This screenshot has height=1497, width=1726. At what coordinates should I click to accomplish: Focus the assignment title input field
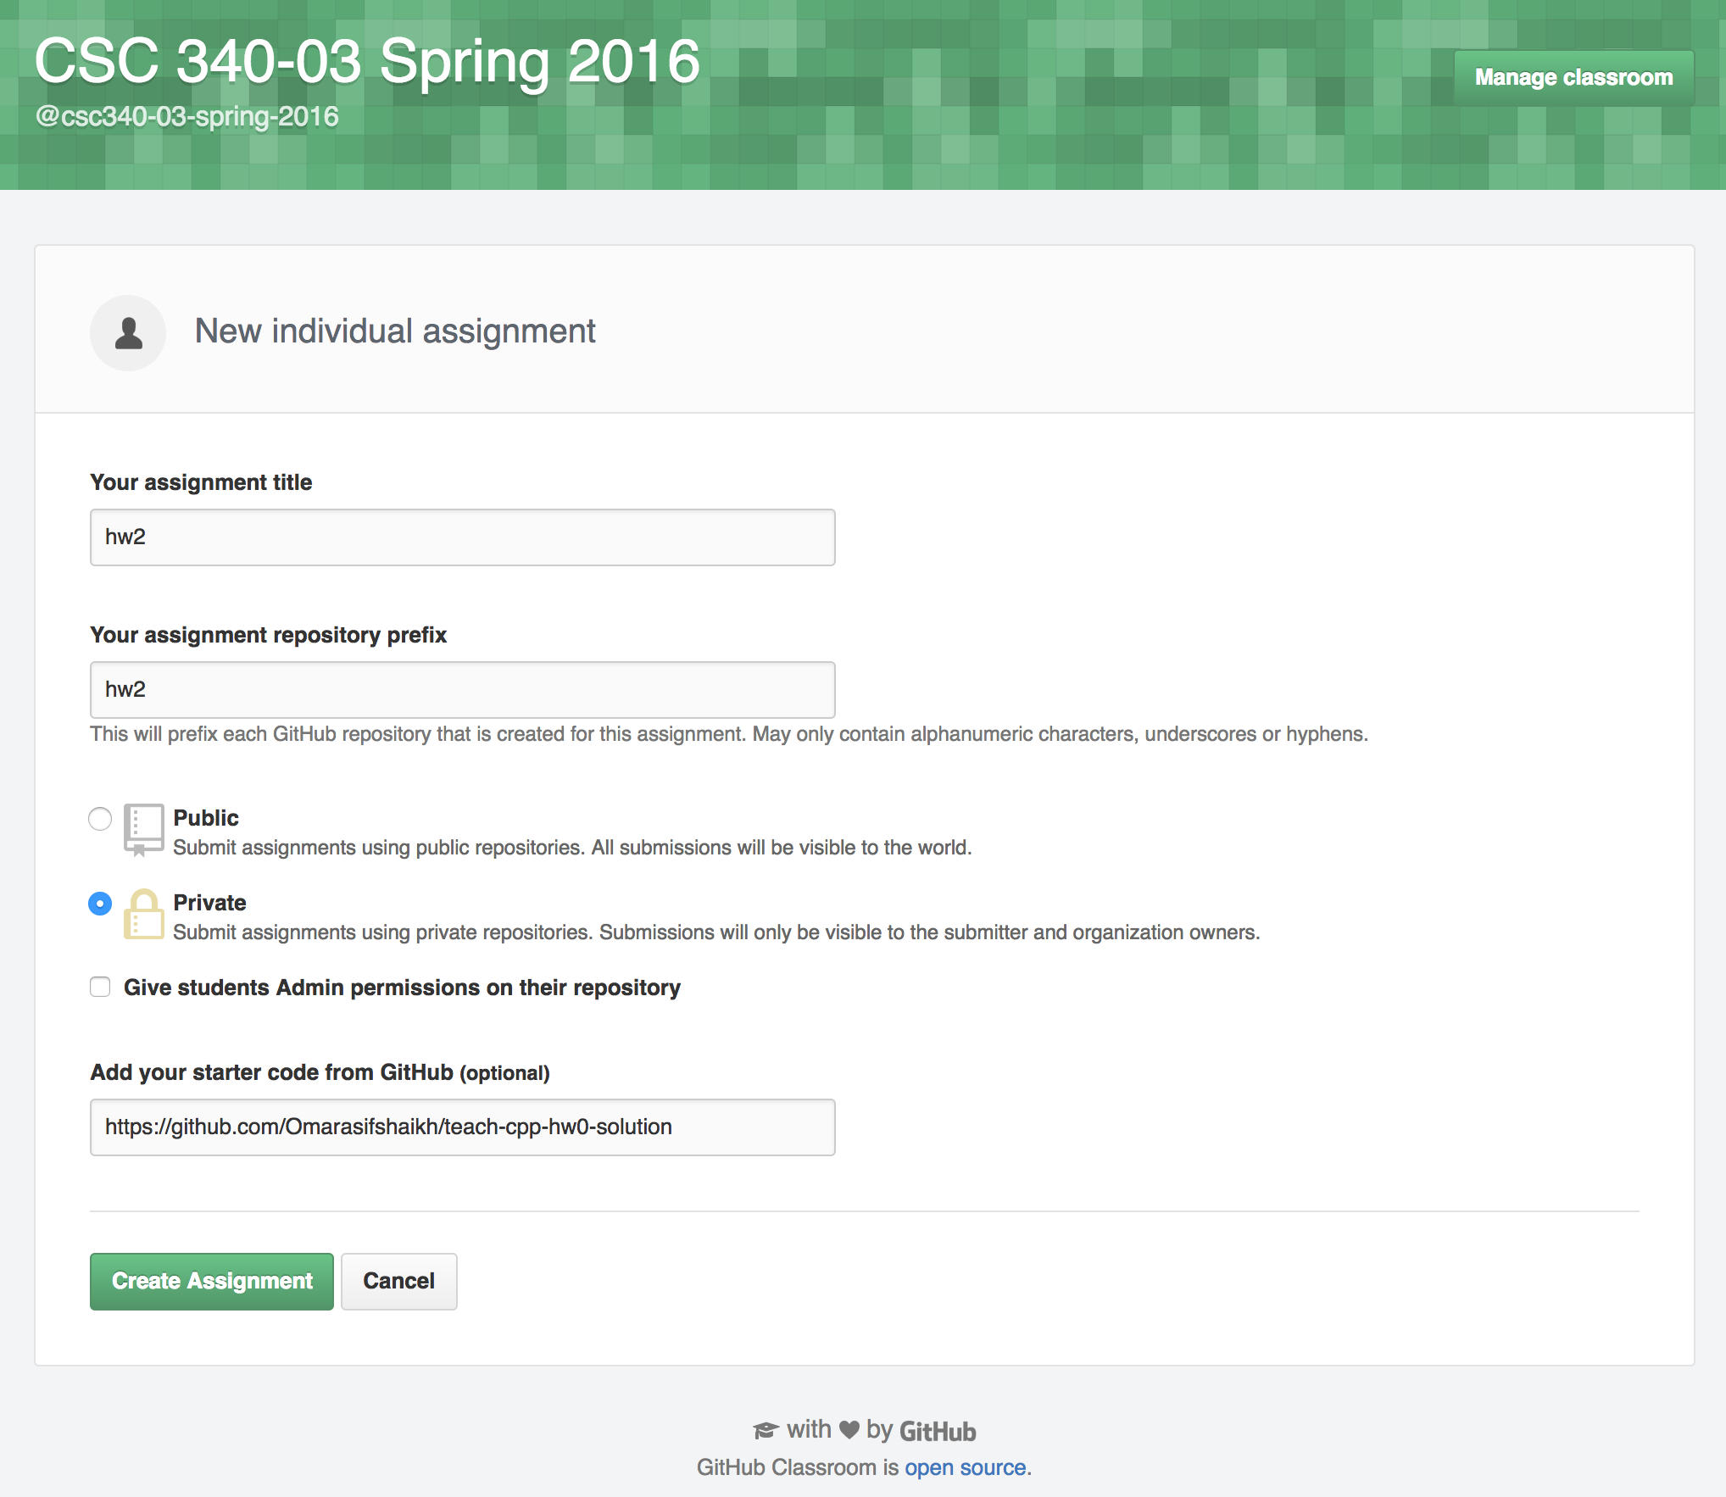pos(462,537)
